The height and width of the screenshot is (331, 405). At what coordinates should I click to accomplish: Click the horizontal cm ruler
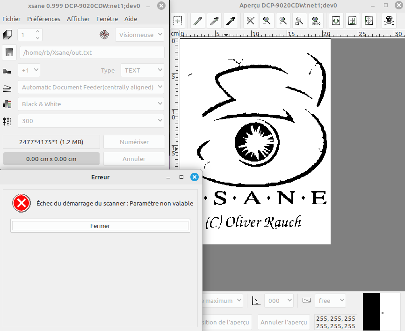point(292,34)
